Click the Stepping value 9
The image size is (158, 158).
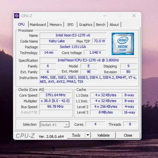point(129,66)
